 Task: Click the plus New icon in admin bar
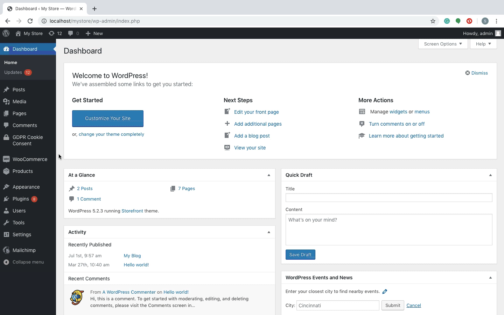click(88, 33)
